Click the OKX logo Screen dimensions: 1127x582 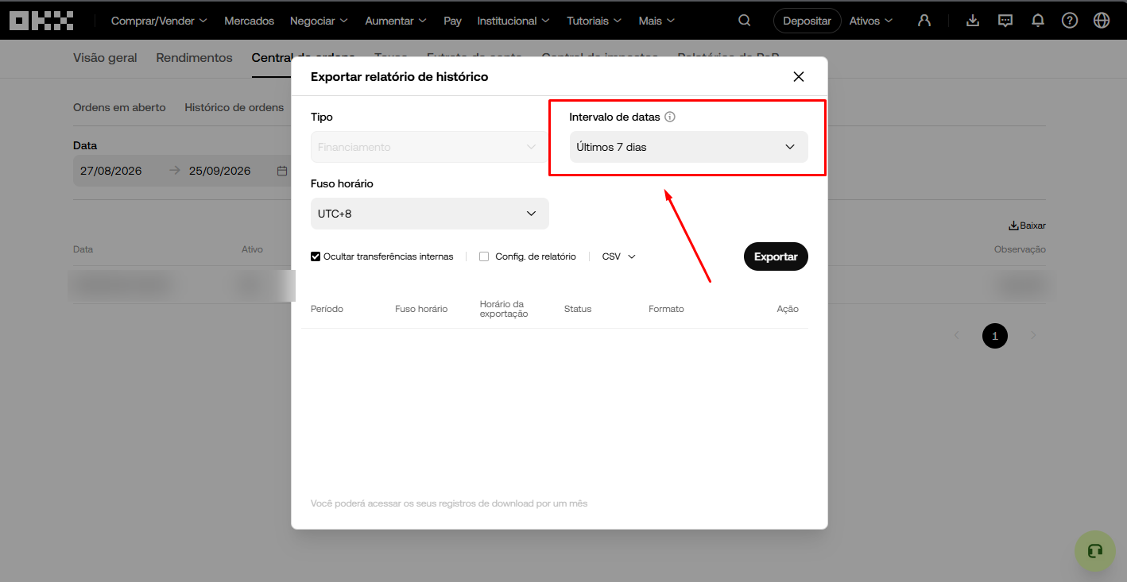[41, 21]
